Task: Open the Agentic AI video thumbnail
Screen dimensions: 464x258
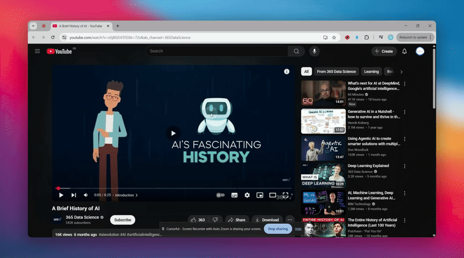Action: (323, 148)
